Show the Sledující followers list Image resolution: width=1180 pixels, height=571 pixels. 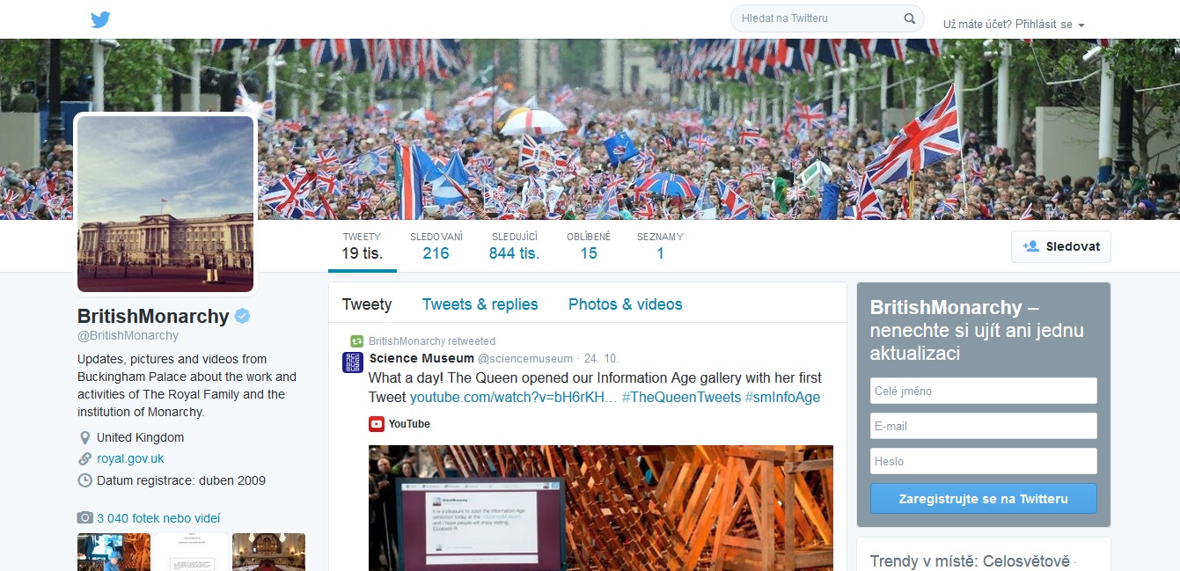point(515,246)
